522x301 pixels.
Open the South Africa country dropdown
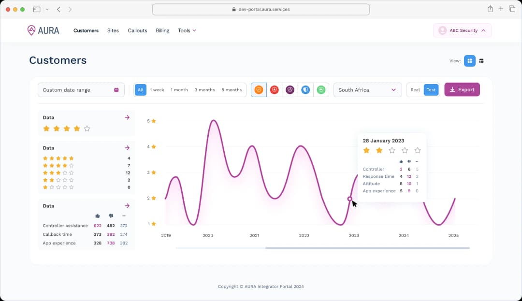click(x=367, y=89)
